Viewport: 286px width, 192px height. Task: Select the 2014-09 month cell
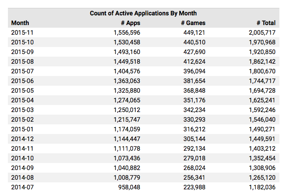pos(22,168)
